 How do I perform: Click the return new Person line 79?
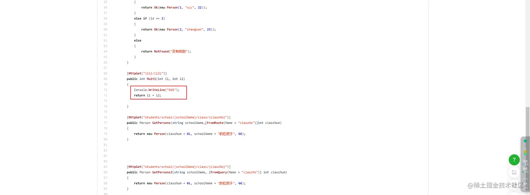tap(190, 134)
